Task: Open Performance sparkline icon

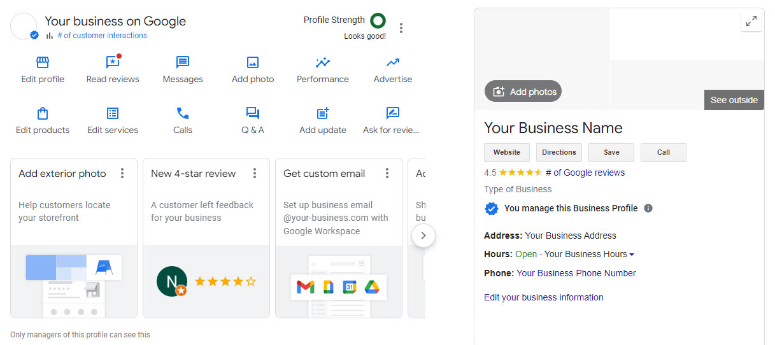Action: (323, 62)
